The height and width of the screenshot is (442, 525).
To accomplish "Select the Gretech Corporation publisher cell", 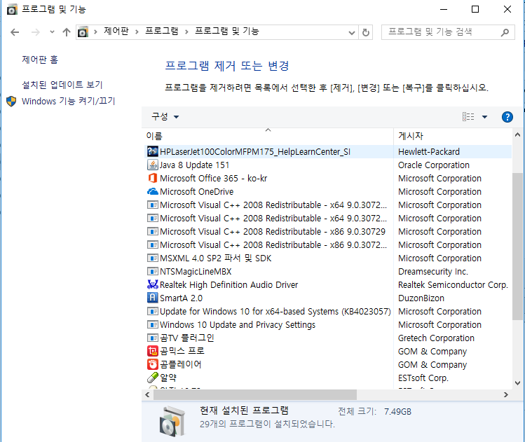I will pyautogui.click(x=436, y=338).
